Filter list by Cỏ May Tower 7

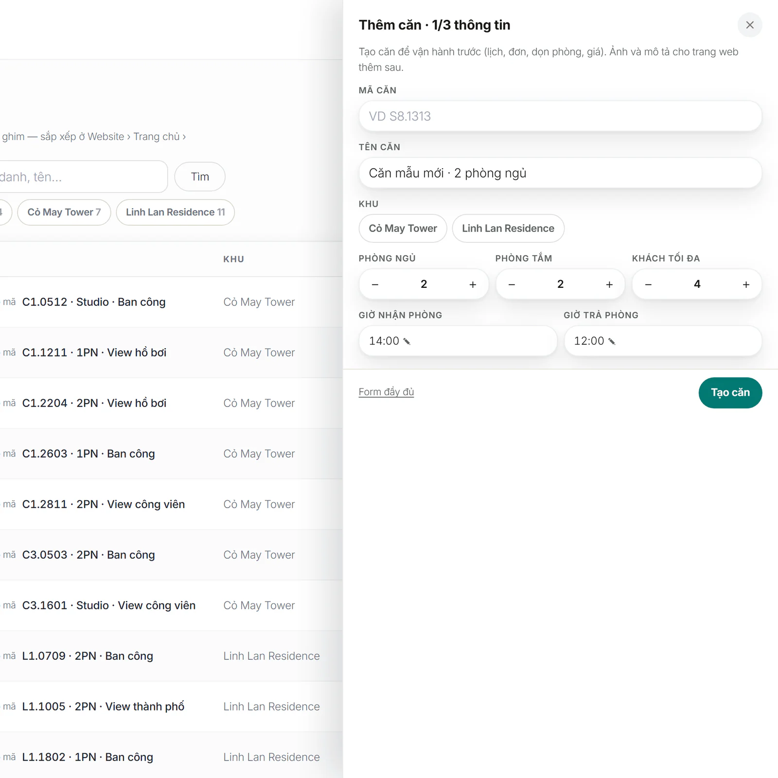point(64,212)
